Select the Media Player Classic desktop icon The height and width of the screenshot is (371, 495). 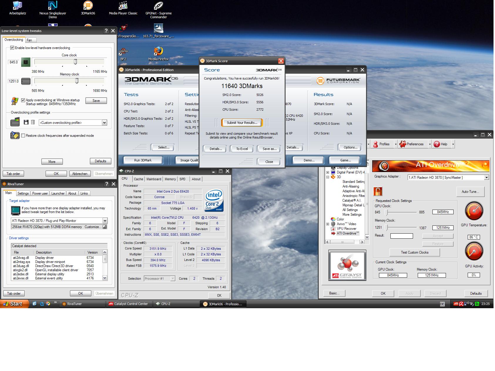(123, 8)
